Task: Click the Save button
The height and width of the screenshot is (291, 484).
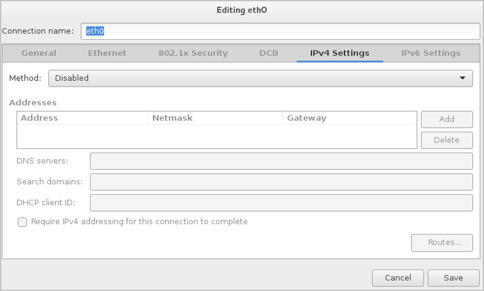Action: [x=453, y=278]
